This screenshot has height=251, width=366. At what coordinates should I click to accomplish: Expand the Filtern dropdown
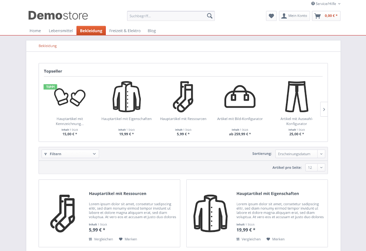click(x=70, y=154)
